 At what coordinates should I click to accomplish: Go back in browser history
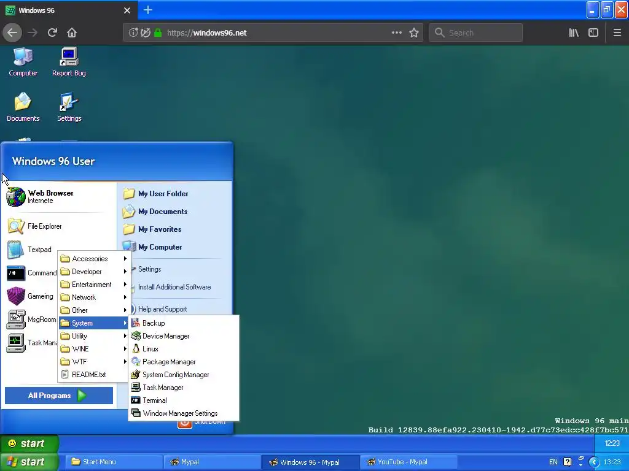pos(12,33)
